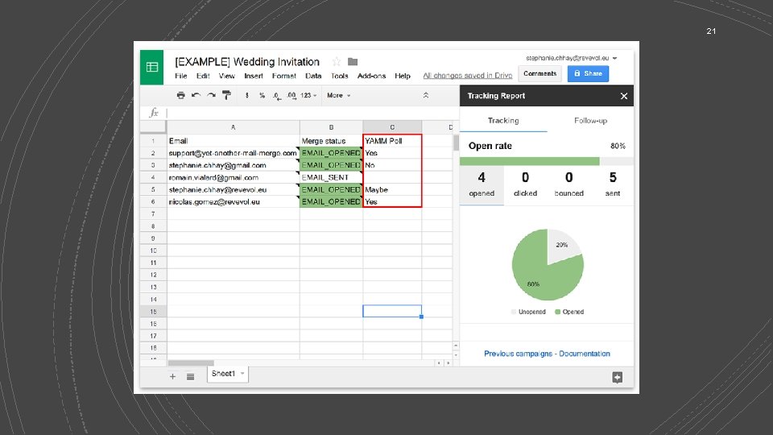
Task: Open the 123 number format dropdown
Action: 308,95
